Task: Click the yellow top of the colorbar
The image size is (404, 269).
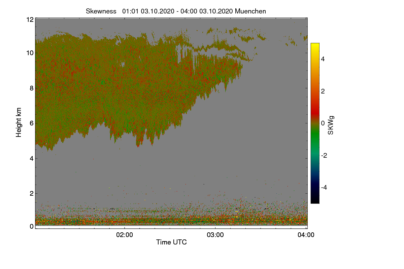Action: (x=315, y=45)
